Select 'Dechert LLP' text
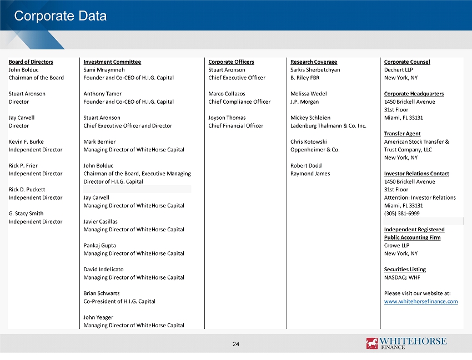Image resolution: width=472 pixels, height=360 pixels. [x=398, y=70]
